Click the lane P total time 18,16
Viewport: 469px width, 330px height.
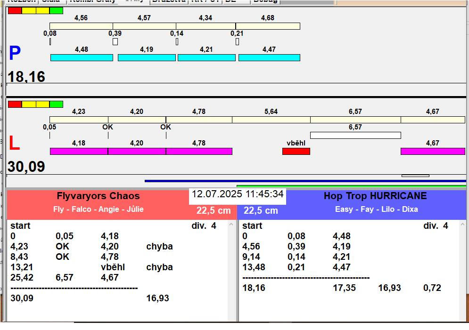pyautogui.click(x=26, y=76)
